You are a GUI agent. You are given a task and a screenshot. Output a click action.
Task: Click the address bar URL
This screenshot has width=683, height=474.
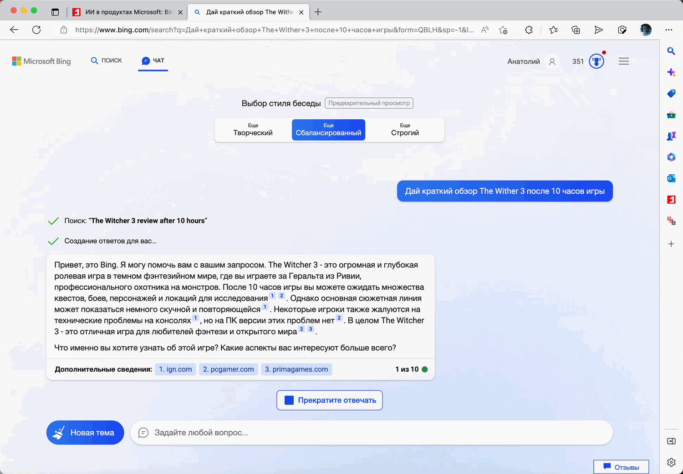coord(274,30)
